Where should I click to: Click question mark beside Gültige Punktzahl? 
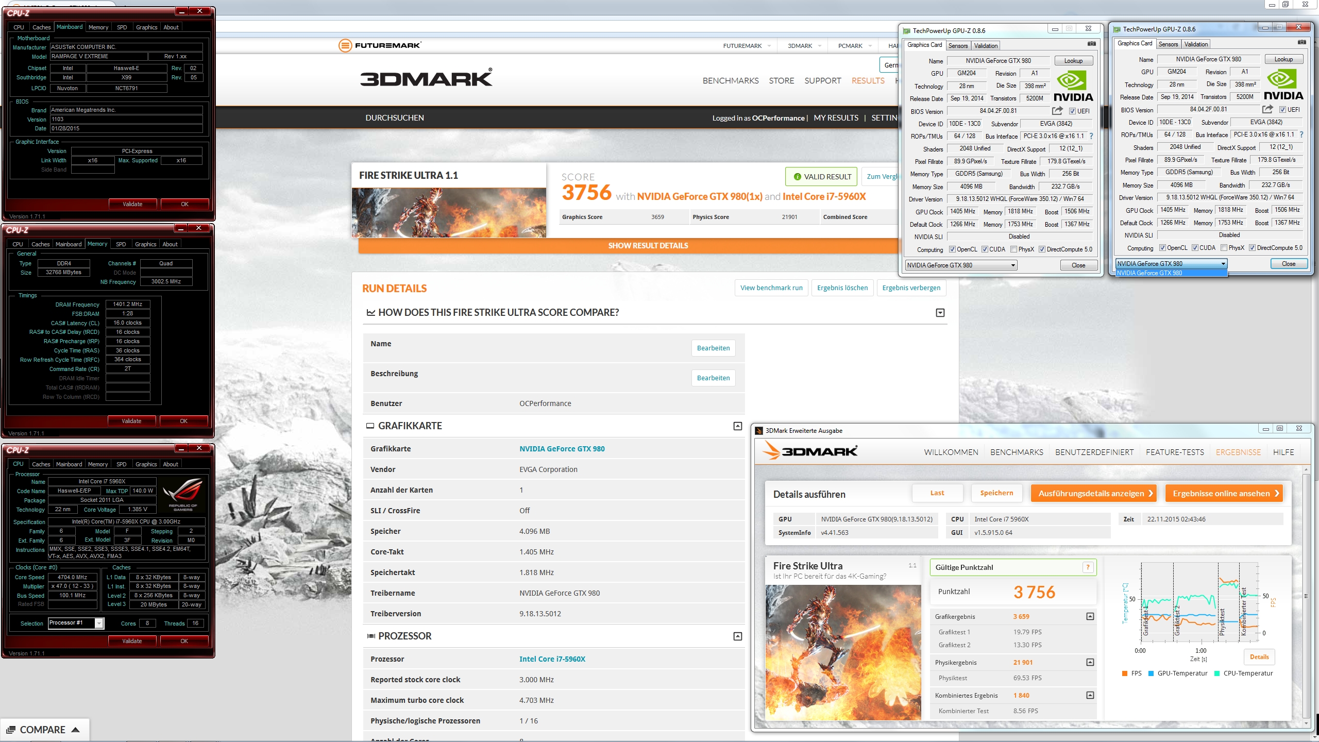[x=1088, y=567]
